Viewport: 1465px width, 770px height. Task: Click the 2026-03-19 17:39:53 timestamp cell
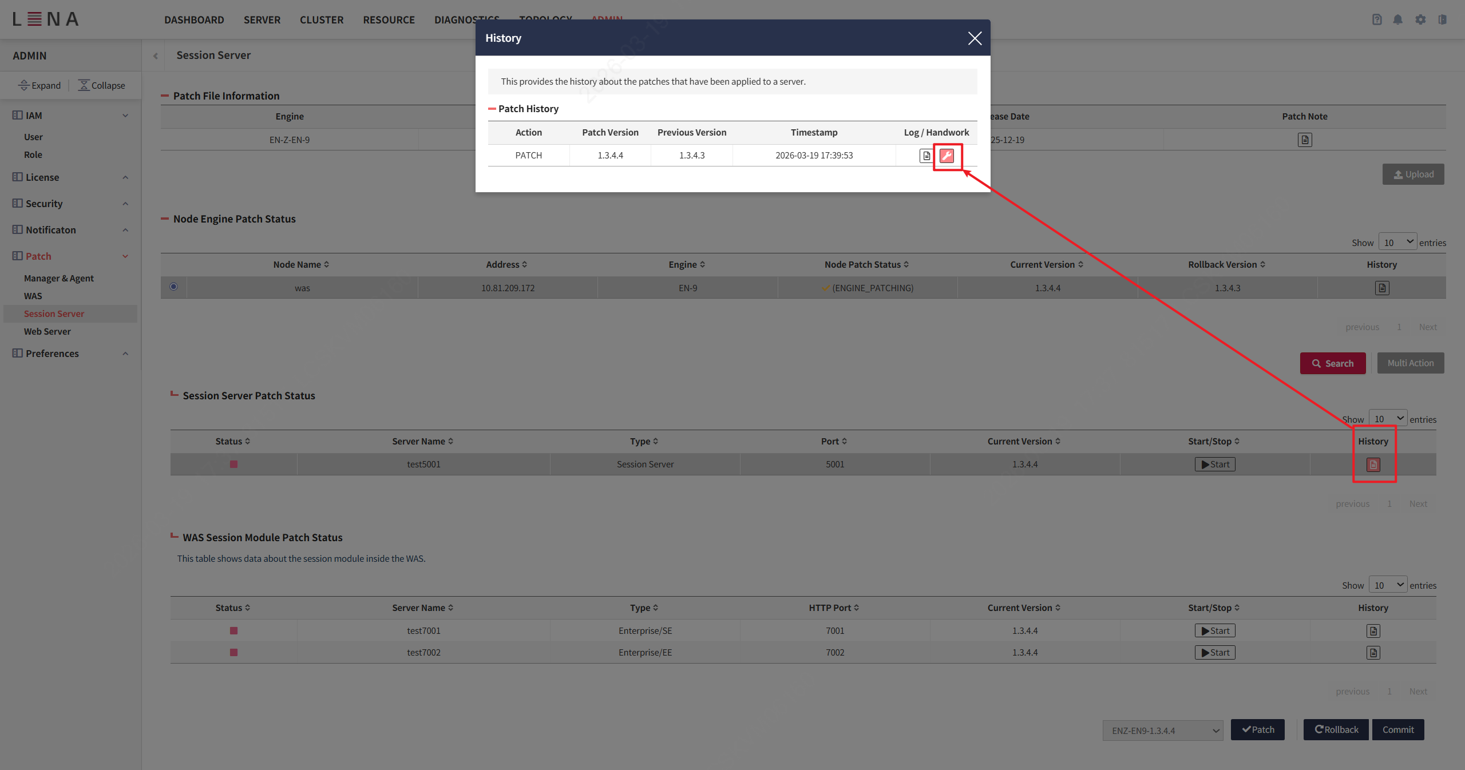814,156
